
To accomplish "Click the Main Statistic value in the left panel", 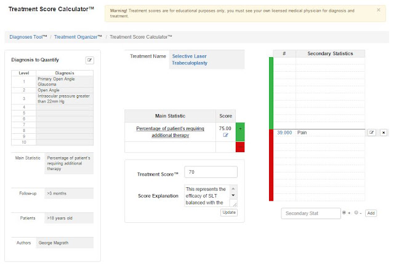I will (x=69, y=163).
